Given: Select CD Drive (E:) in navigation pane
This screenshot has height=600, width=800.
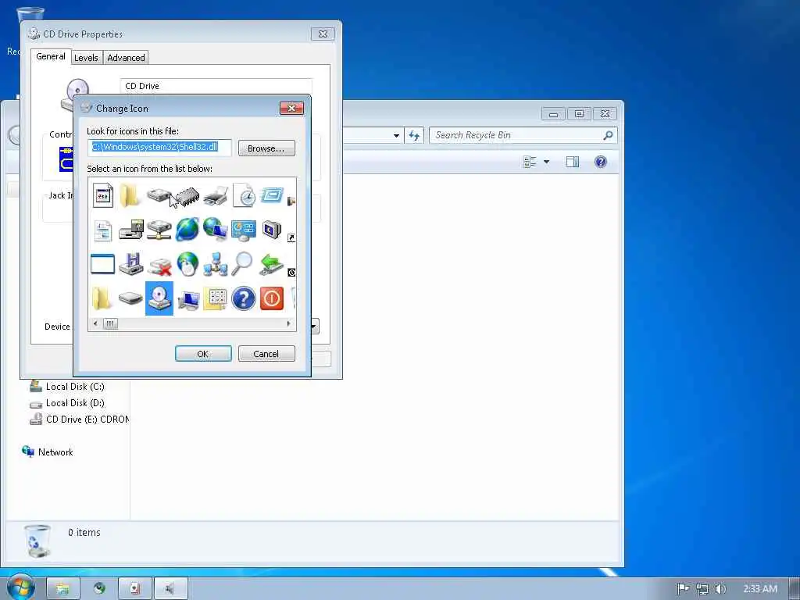Looking at the screenshot, I should coord(79,420).
